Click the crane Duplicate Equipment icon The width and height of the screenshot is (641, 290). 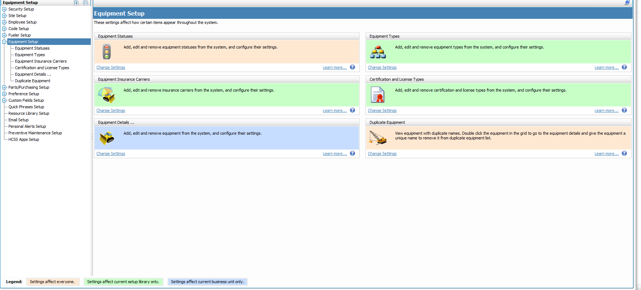click(378, 138)
